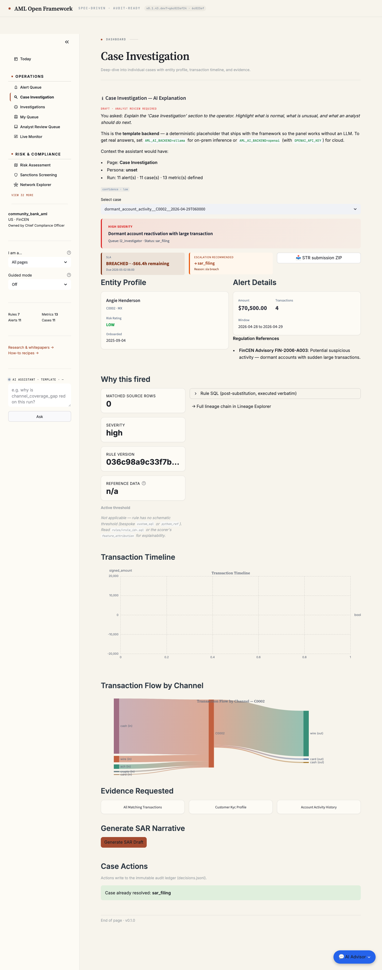Image resolution: width=382 pixels, height=970 pixels.
Task: Expand the Rule SQL section
Action: point(275,394)
